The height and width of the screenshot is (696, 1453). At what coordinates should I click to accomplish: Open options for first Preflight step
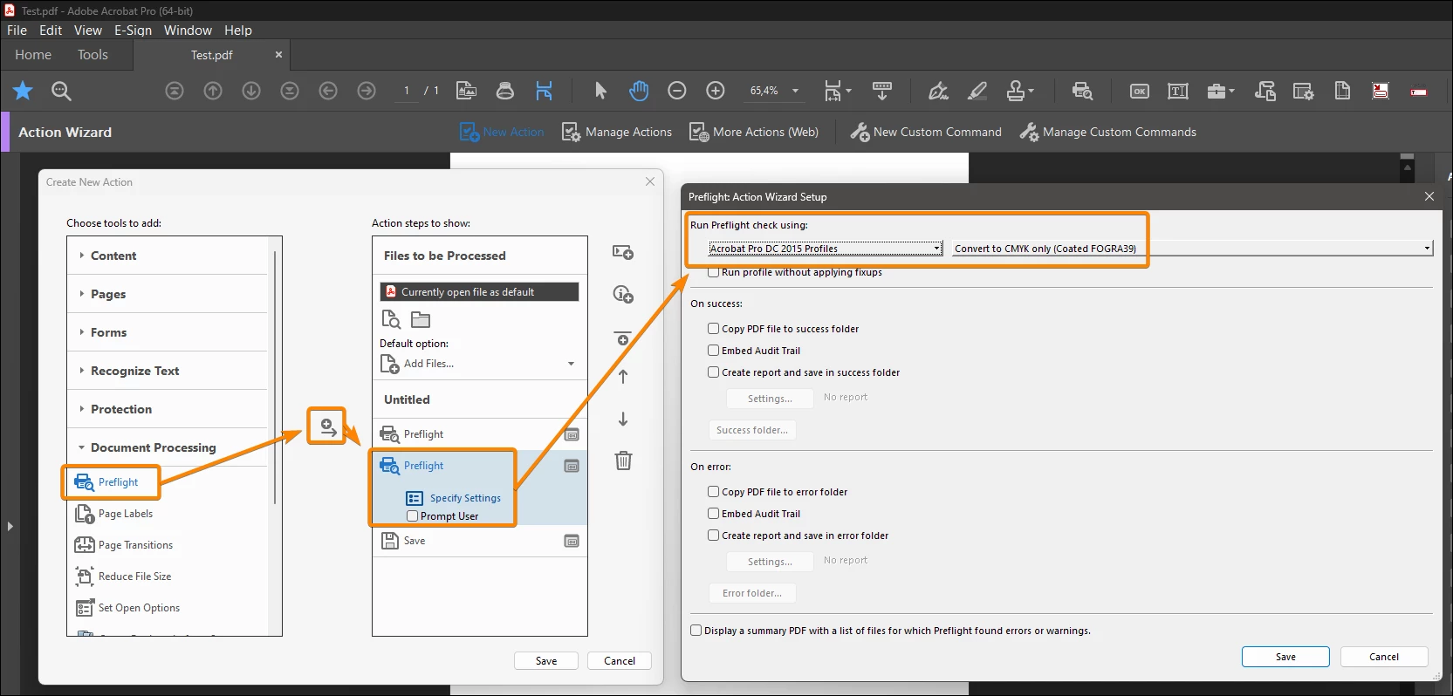tap(572, 434)
